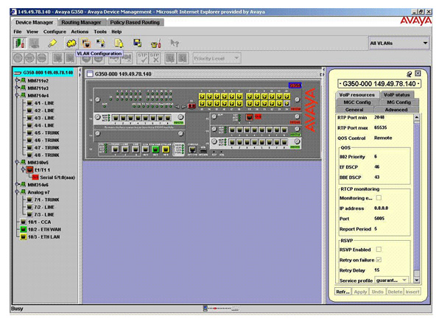The height and width of the screenshot is (324, 442).
Task: Click the Device Manager mode toolbar icon
Action: click(x=19, y=43)
